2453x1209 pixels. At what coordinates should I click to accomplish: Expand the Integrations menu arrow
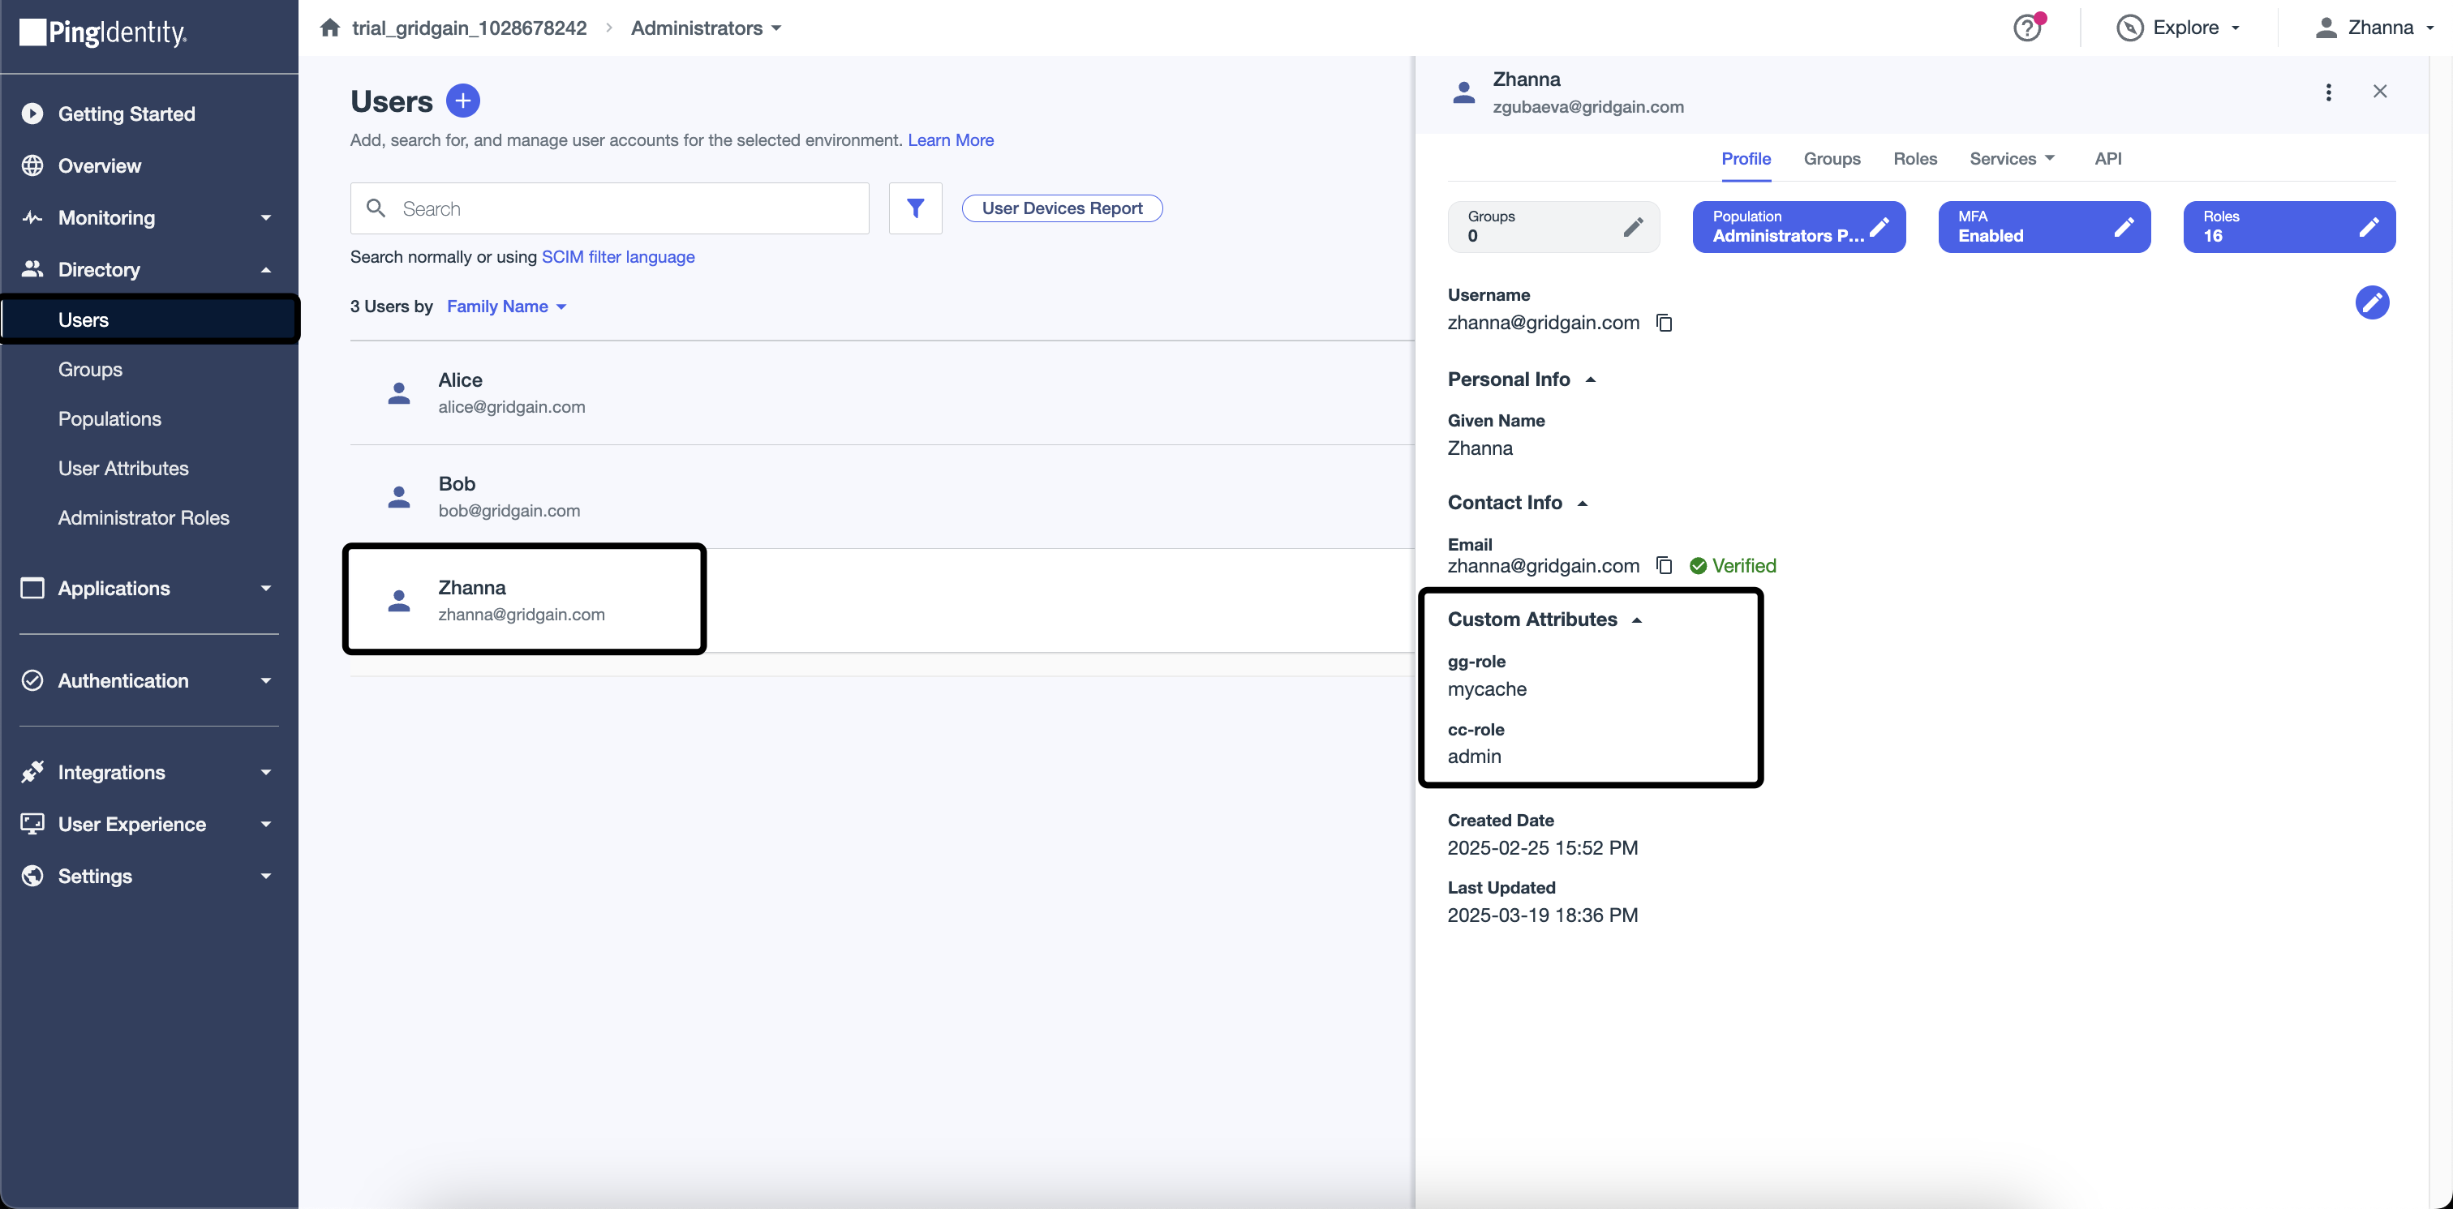pos(266,772)
